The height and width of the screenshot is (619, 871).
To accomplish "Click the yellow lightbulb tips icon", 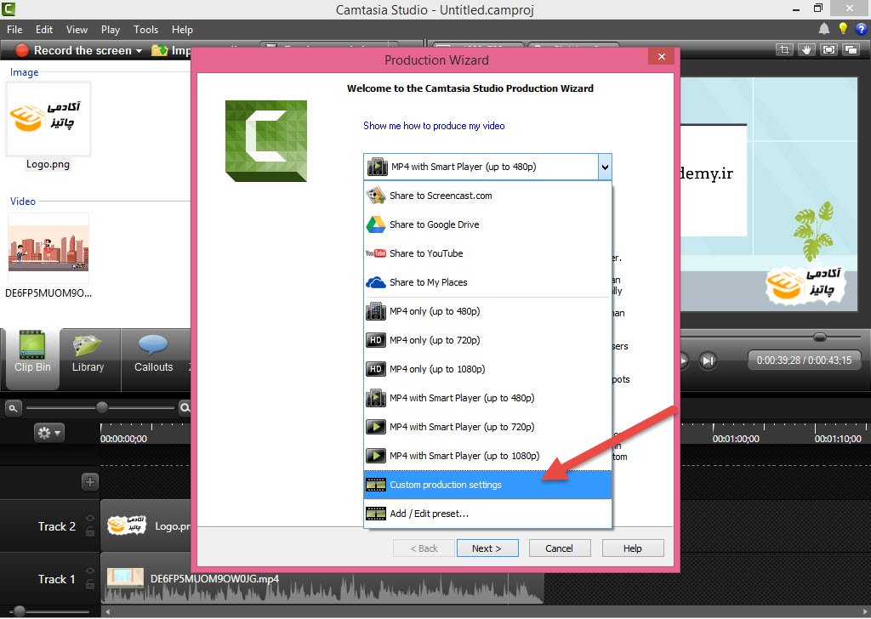I will [x=843, y=29].
